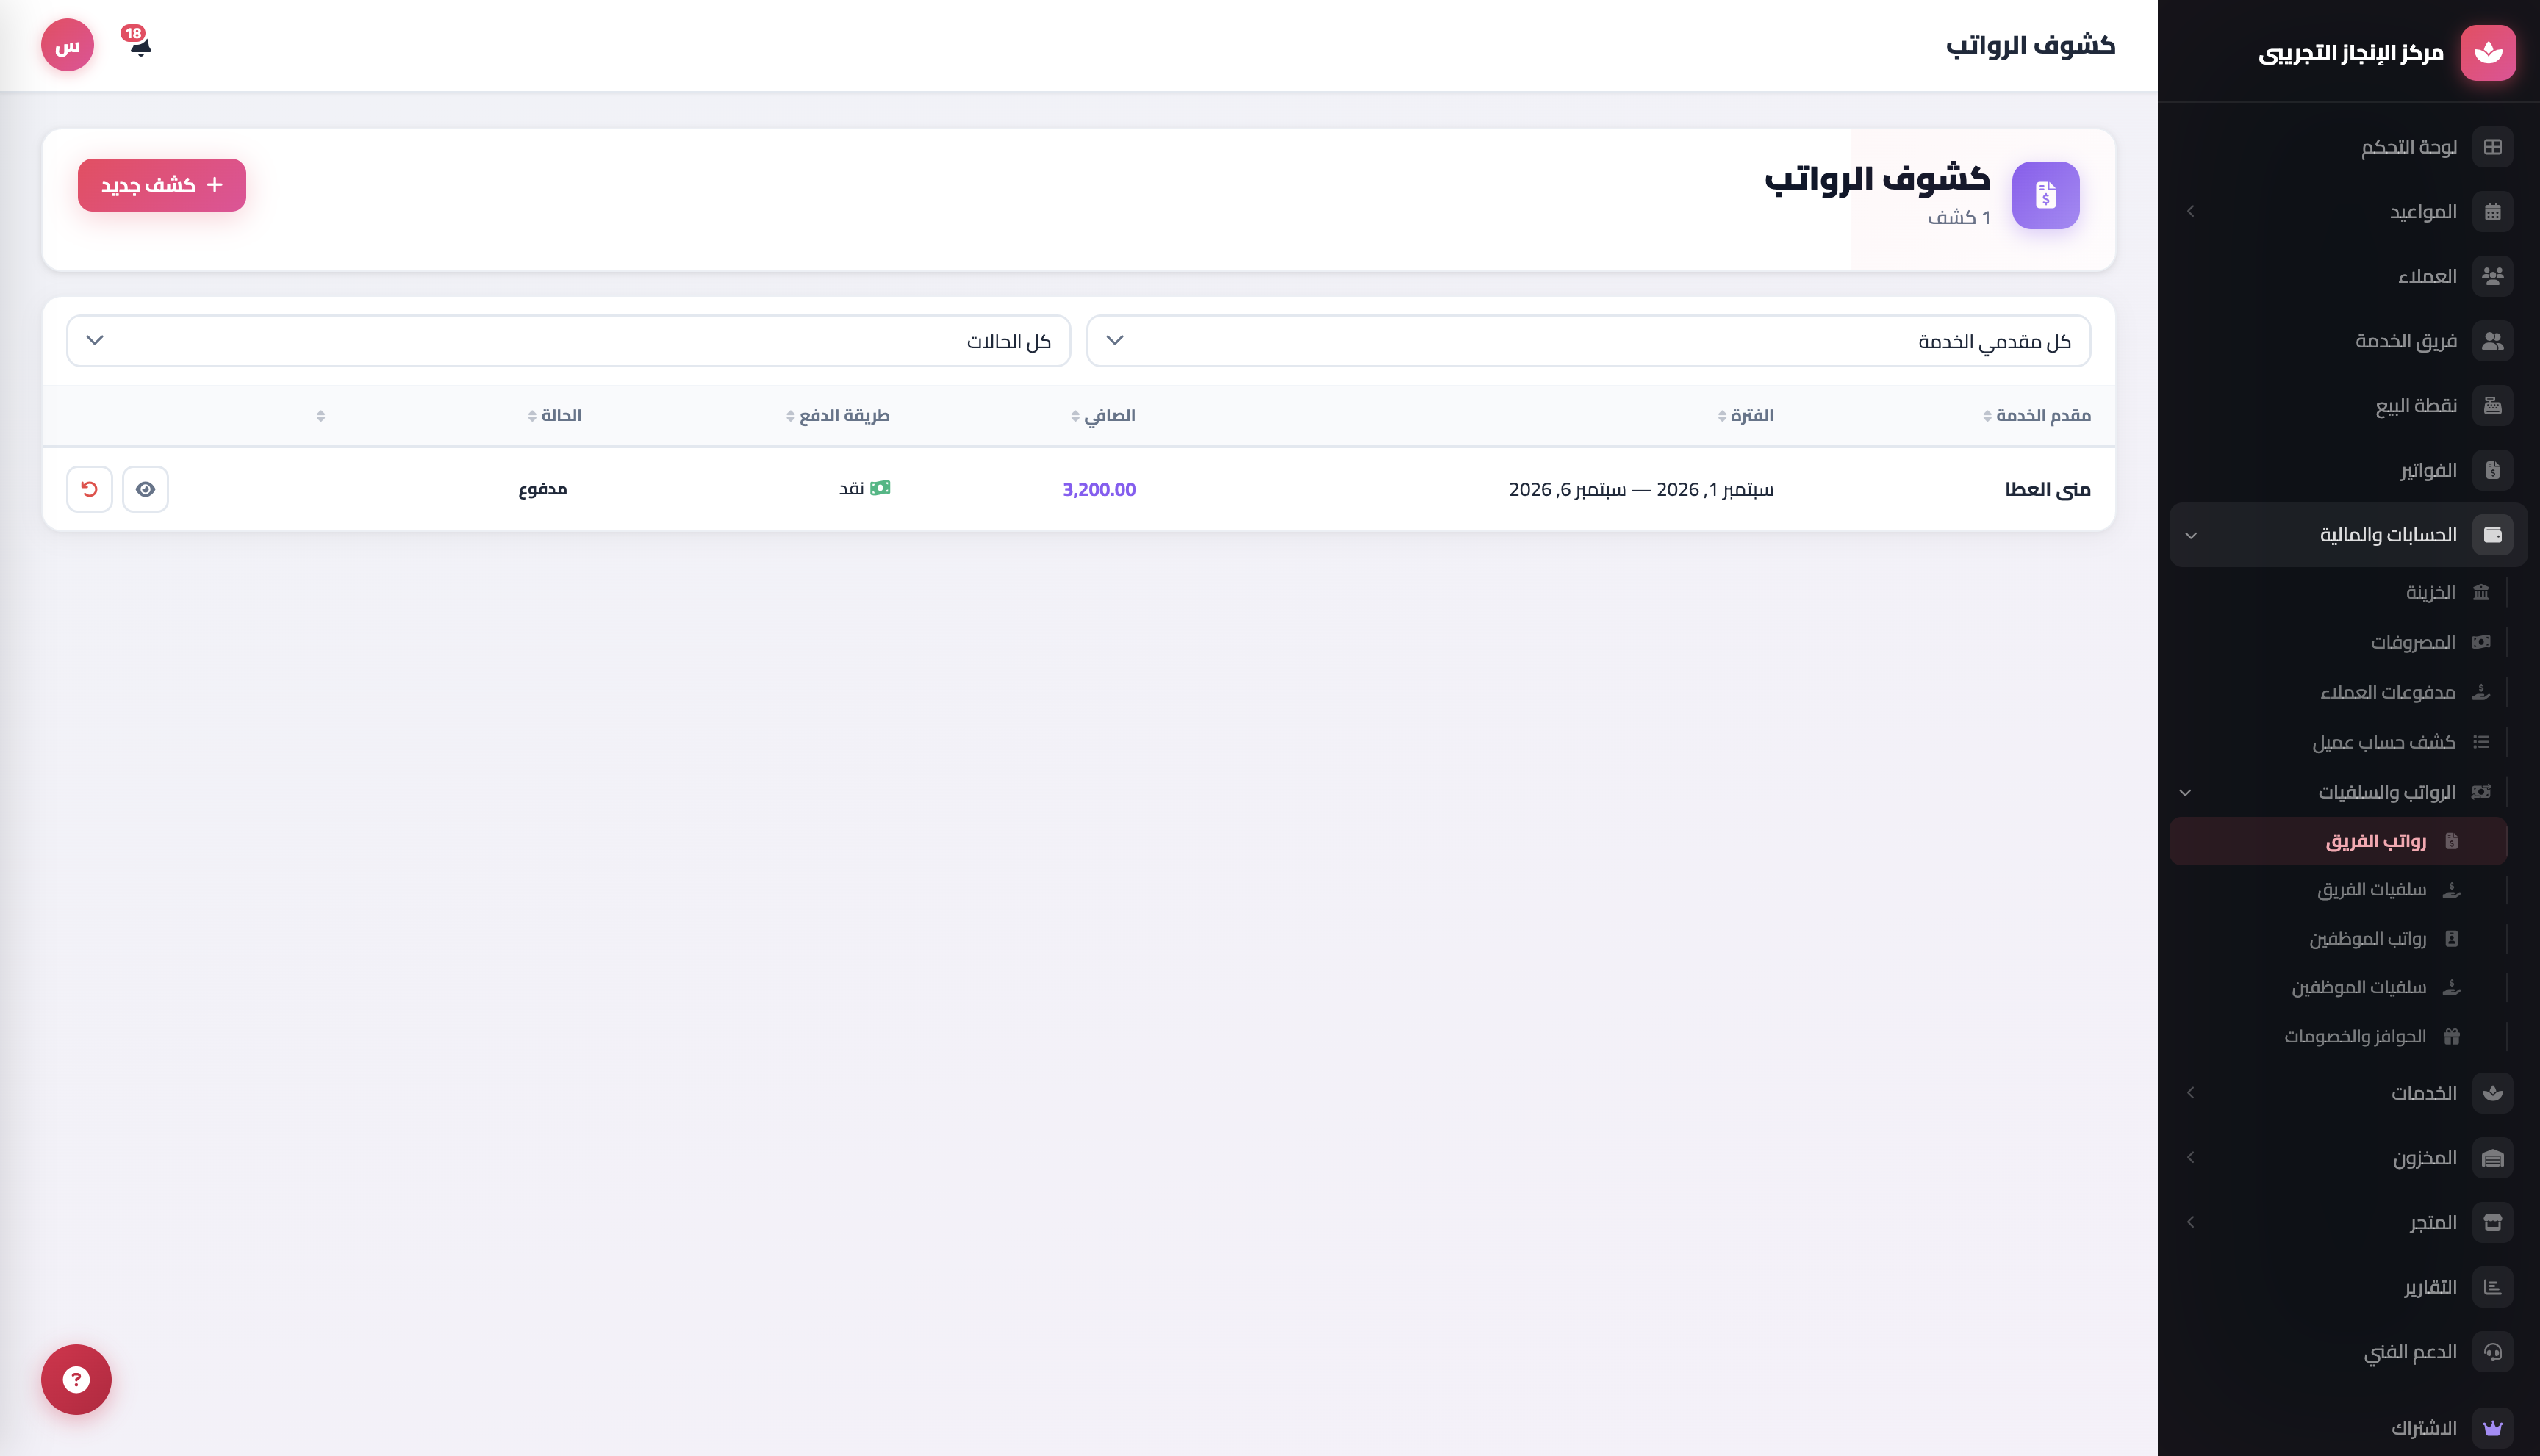Sort table by الصافي net column
2540x1456 pixels.
point(1103,415)
